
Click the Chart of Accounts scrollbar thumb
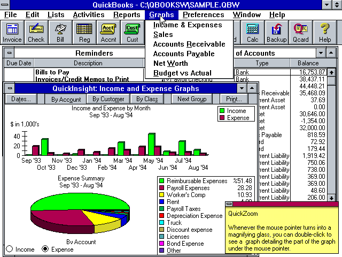pyautogui.click(x=331, y=81)
